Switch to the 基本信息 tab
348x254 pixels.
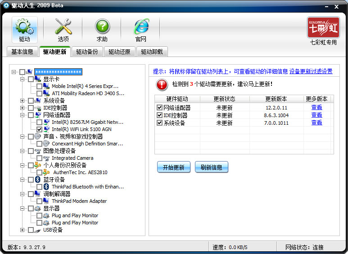22,52
